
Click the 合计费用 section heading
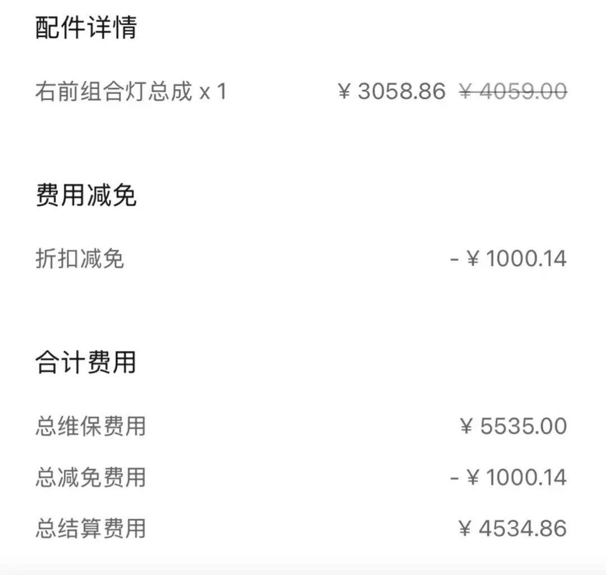tap(86, 362)
